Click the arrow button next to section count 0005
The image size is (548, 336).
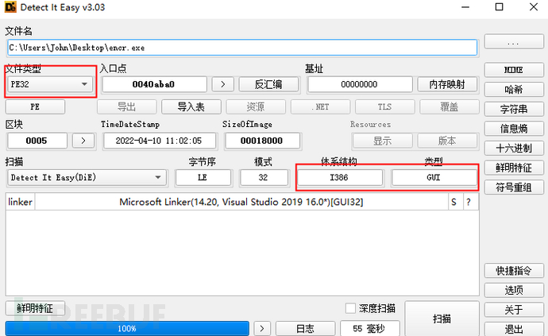coord(83,141)
